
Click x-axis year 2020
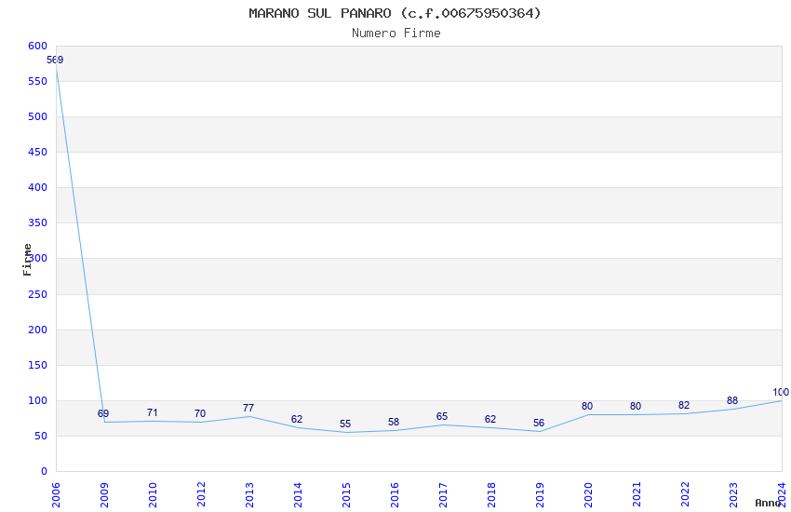[588, 495]
